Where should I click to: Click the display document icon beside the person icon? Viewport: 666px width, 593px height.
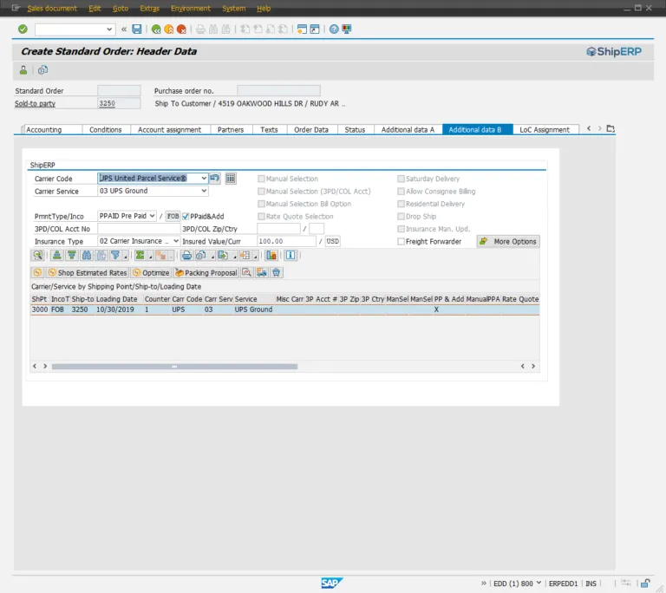[x=42, y=70]
